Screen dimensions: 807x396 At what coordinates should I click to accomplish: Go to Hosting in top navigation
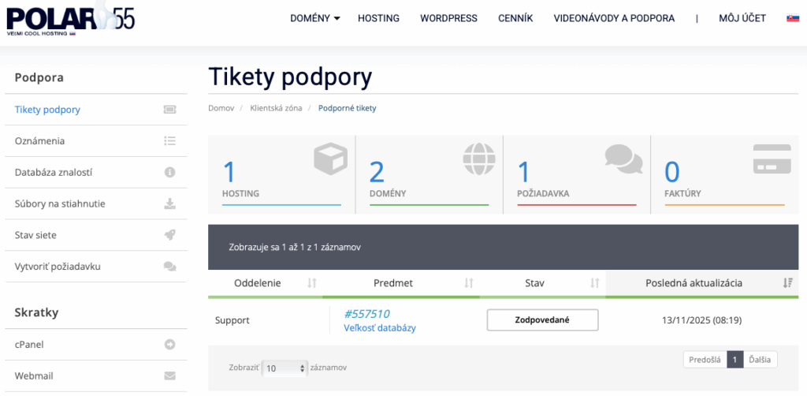(x=379, y=19)
